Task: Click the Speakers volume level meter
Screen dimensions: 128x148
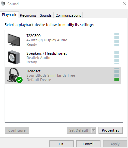Action: pyautogui.click(x=117, y=57)
